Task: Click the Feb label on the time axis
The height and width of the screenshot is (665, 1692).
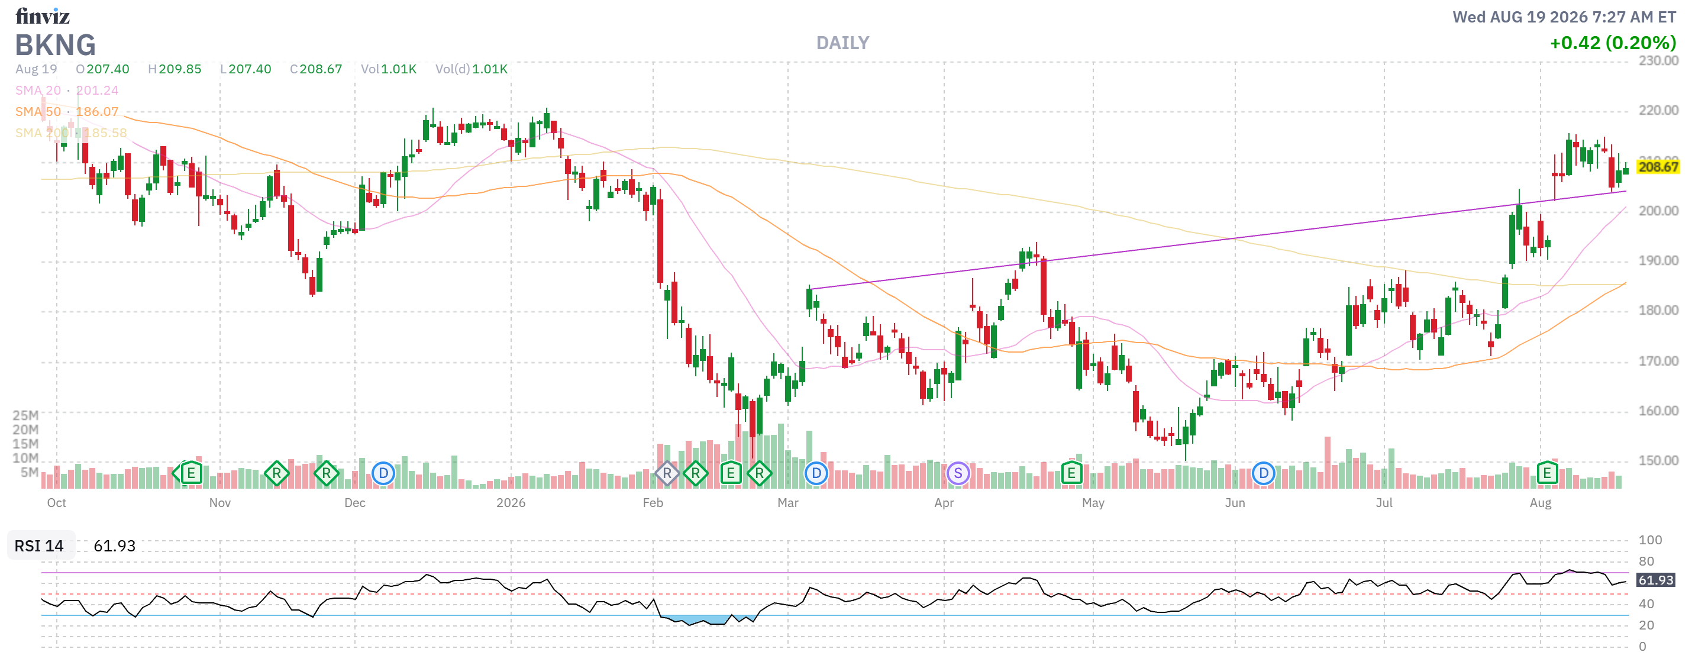Action: pos(653,503)
